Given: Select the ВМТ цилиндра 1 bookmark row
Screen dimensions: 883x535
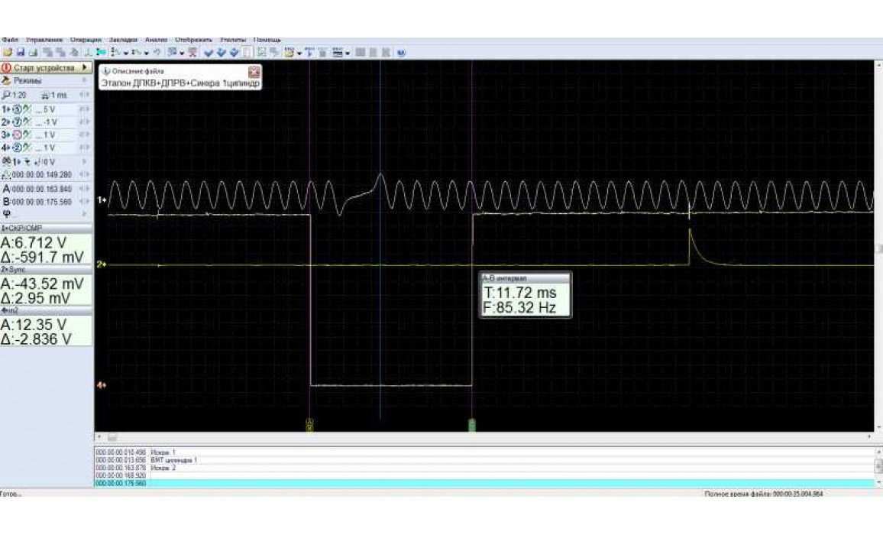Looking at the screenshot, I should [484, 460].
